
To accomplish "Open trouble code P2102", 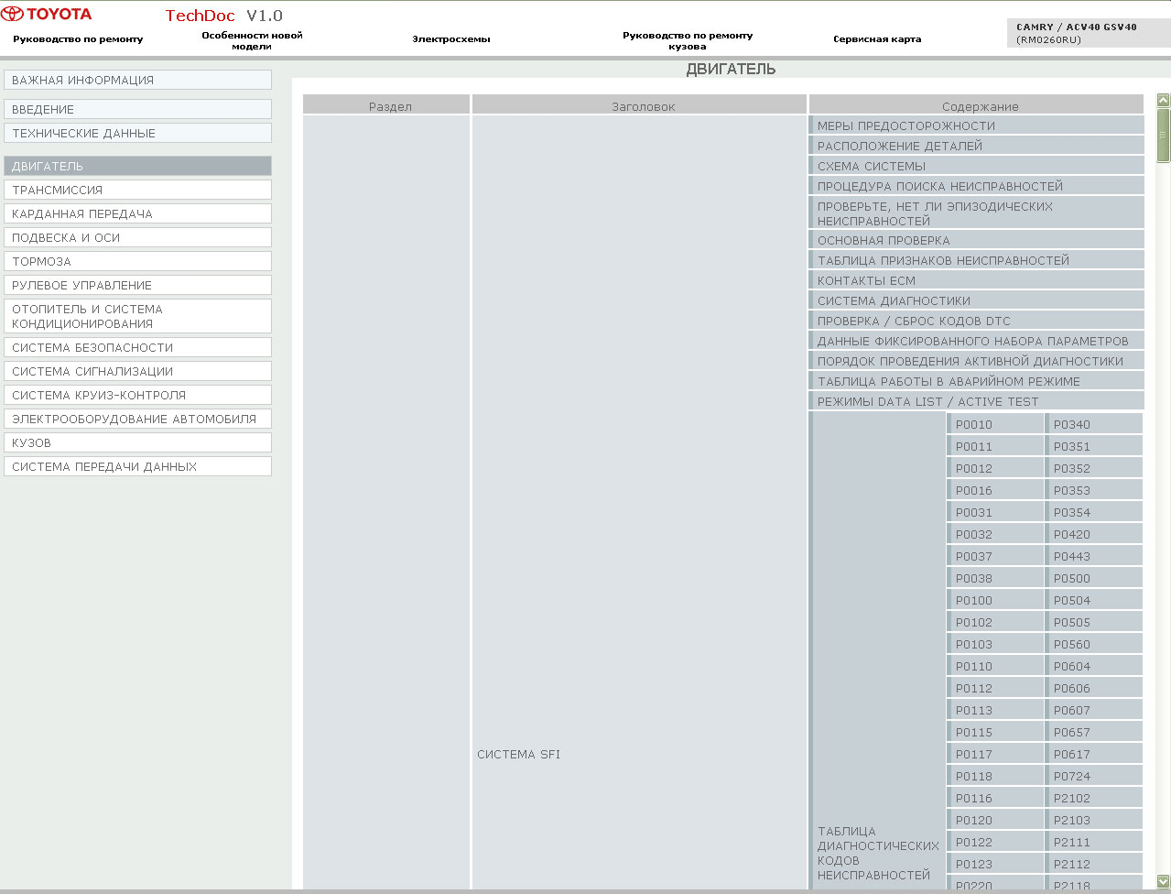I will point(1094,798).
